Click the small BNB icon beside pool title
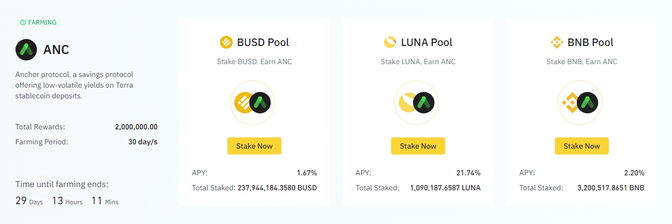Image resolution: width=672 pixels, height=224 pixels. [556, 42]
